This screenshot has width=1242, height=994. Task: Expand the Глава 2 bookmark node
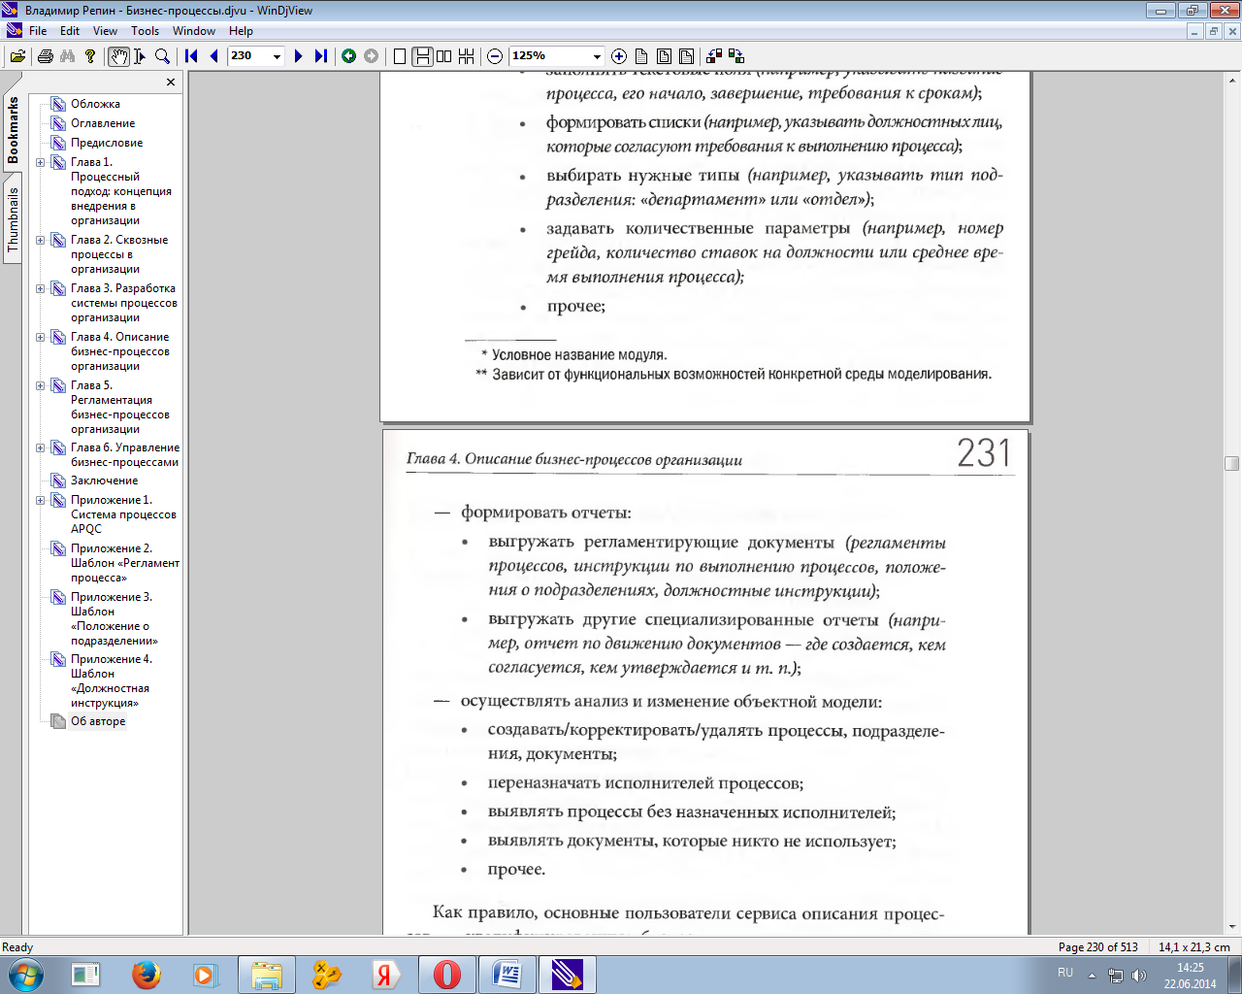click(x=41, y=240)
